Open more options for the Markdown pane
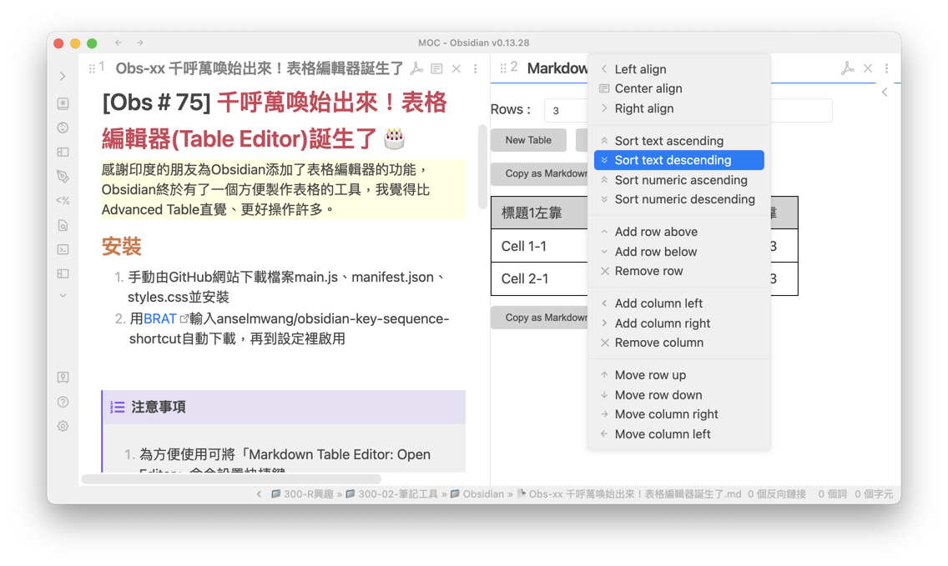This screenshot has height=566, width=948. click(887, 69)
